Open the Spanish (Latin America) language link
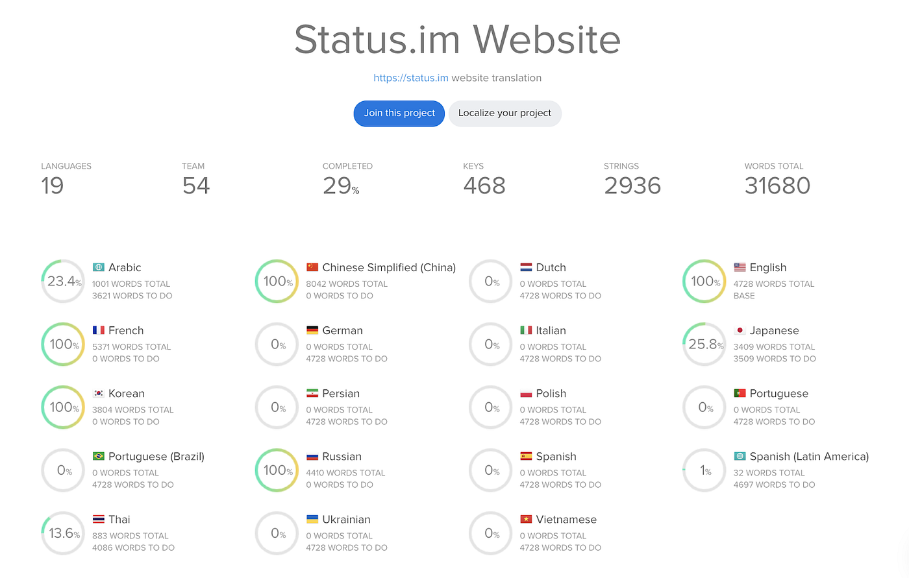The image size is (909, 578). pos(809,456)
